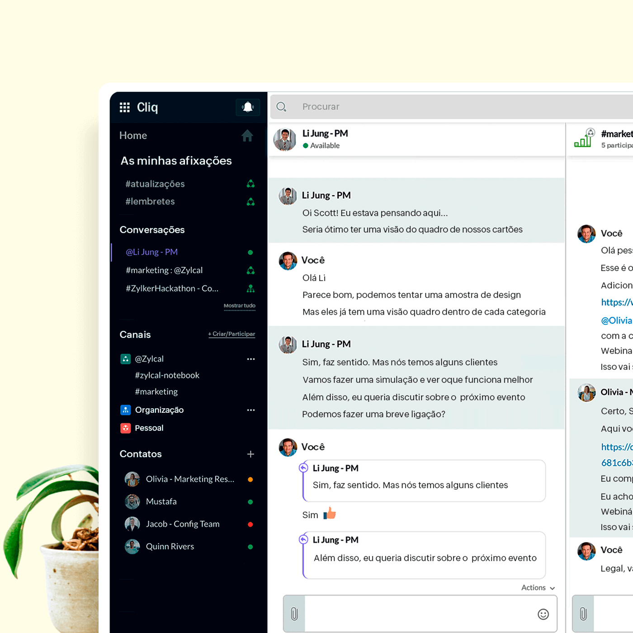
Task: Click the search magnifier icon
Action: click(281, 107)
